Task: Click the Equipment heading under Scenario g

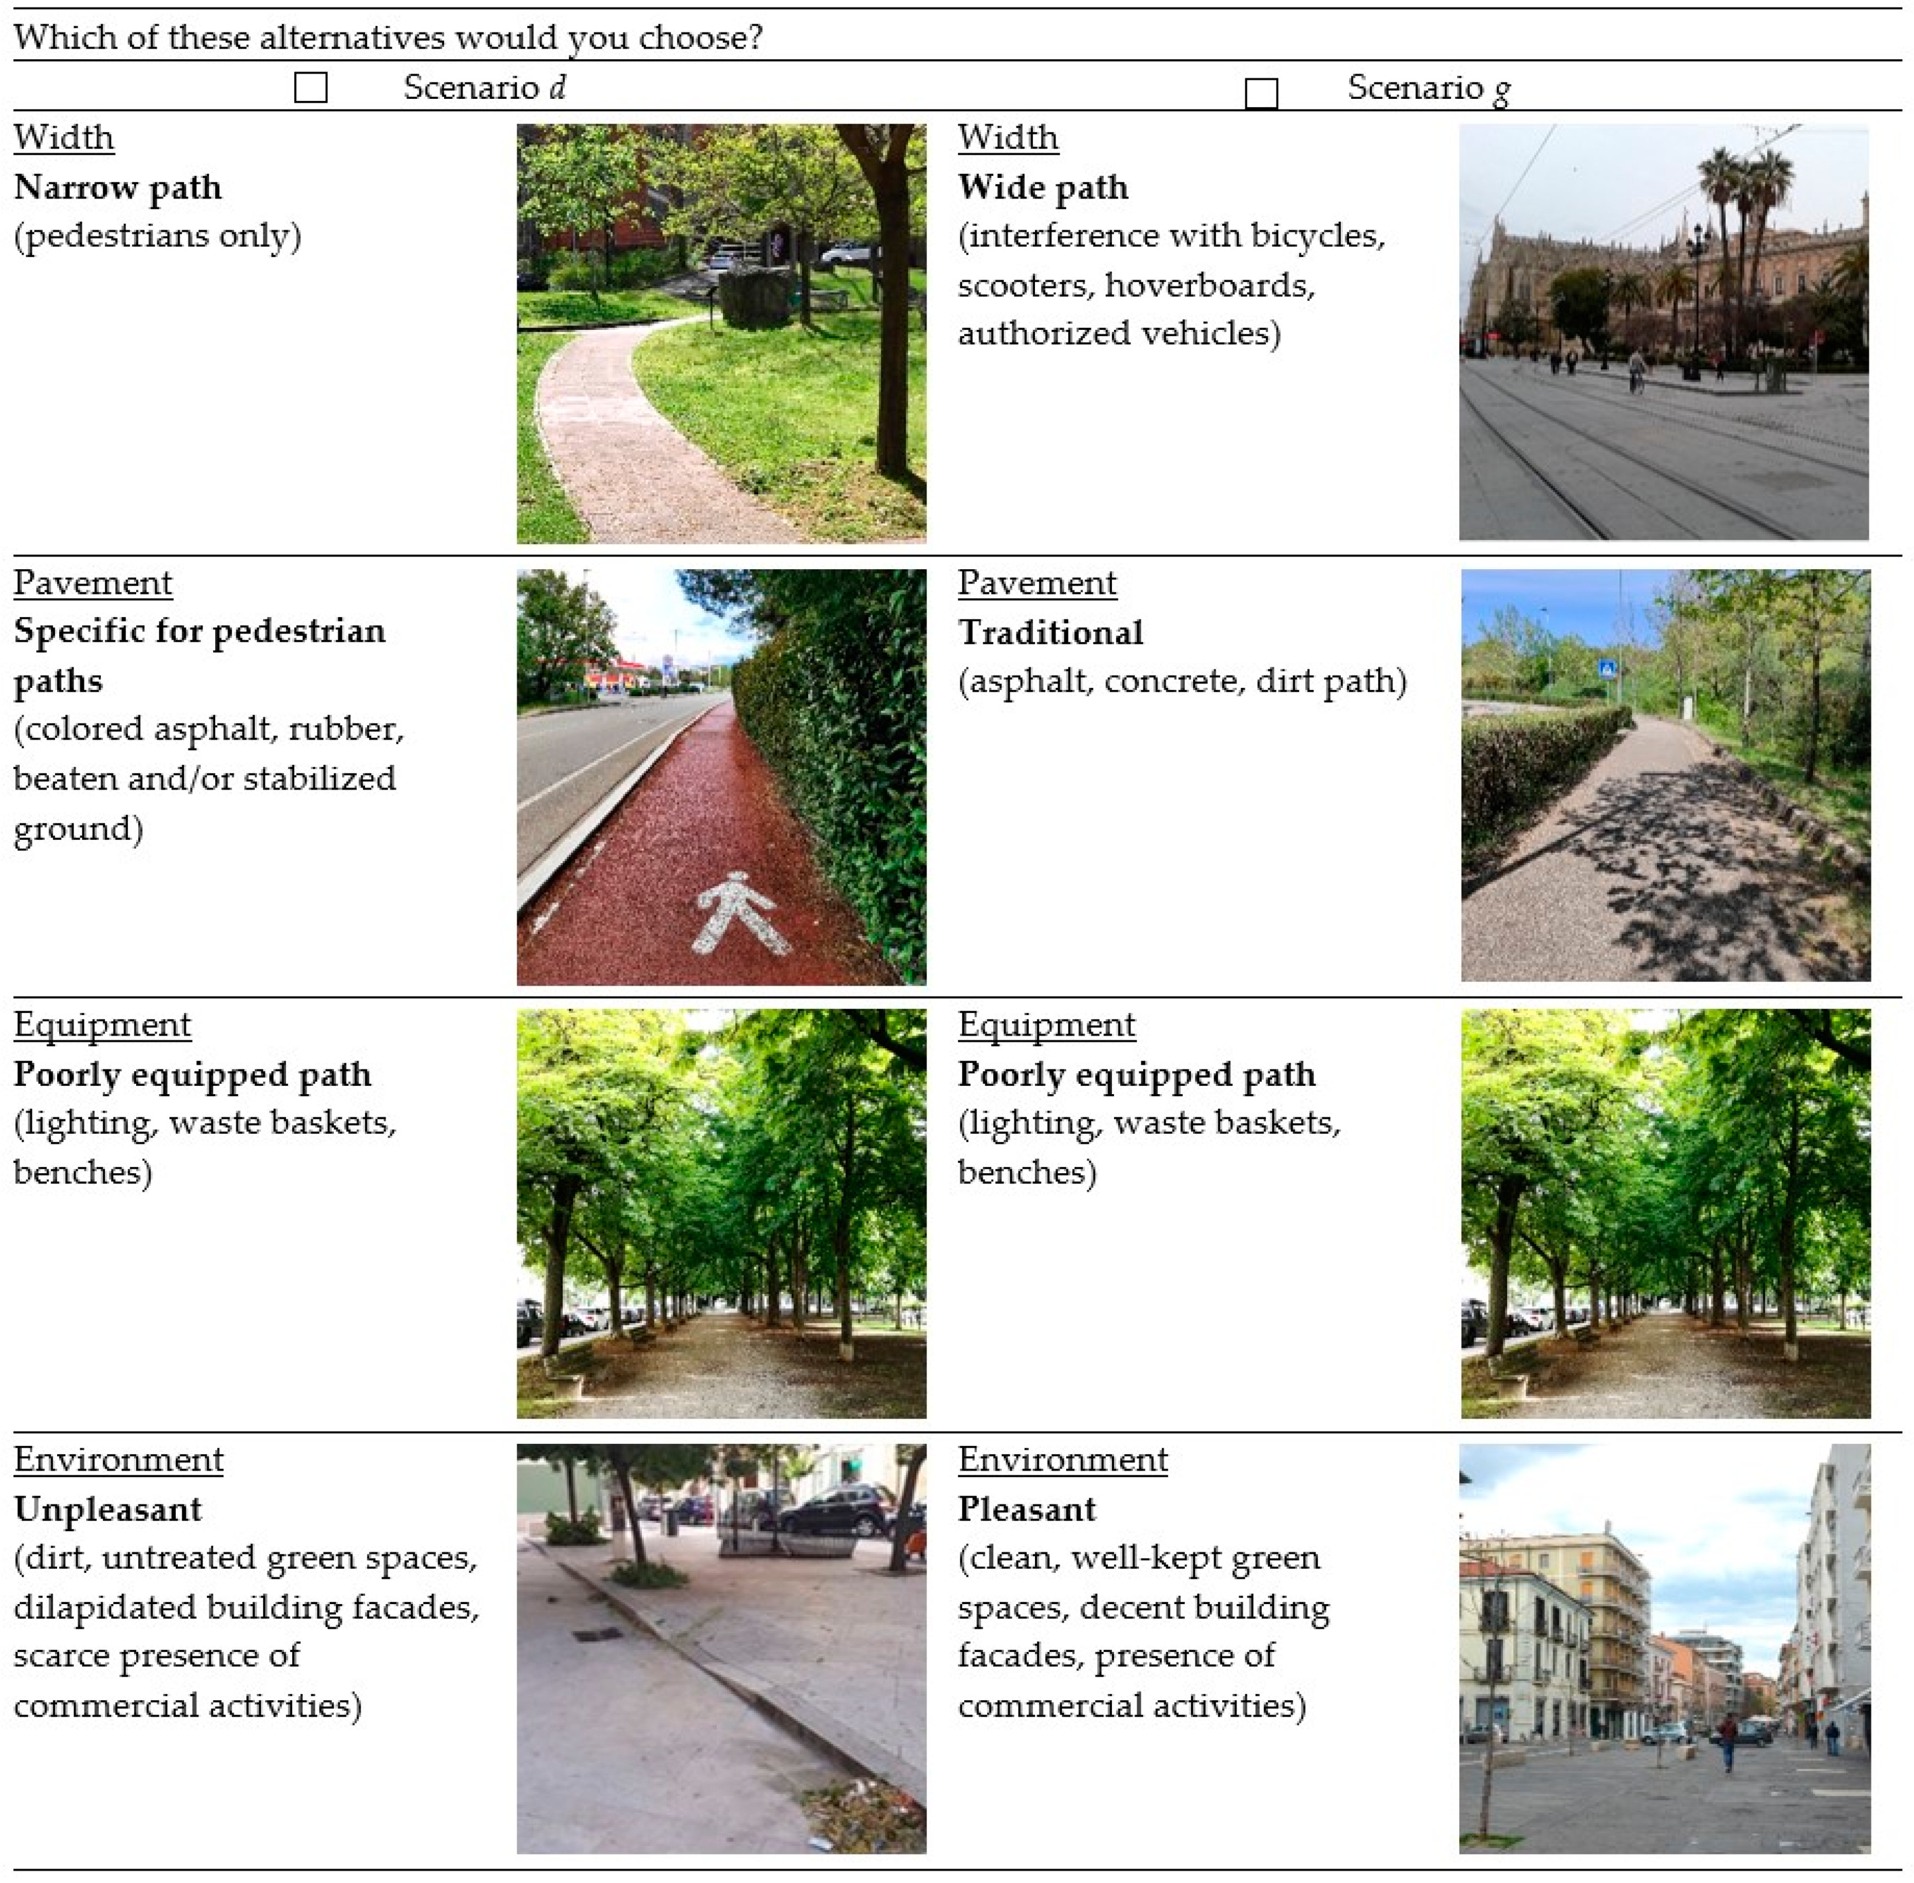Action: pyautogui.click(x=1045, y=1024)
